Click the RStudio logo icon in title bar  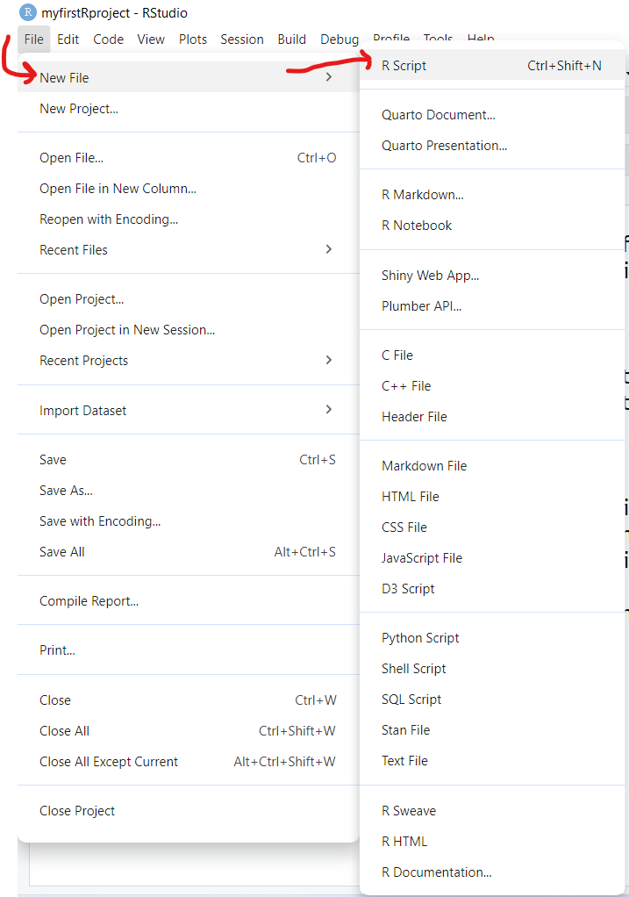[27, 12]
